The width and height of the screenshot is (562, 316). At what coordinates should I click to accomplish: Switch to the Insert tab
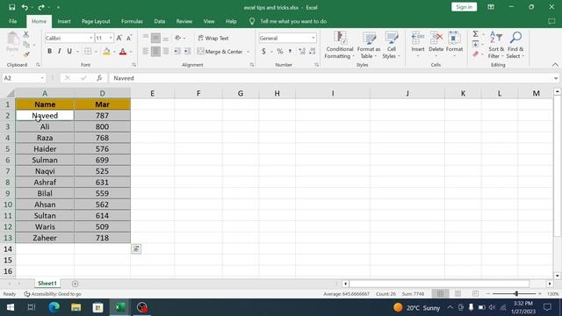pyautogui.click(x=64, y=21)
